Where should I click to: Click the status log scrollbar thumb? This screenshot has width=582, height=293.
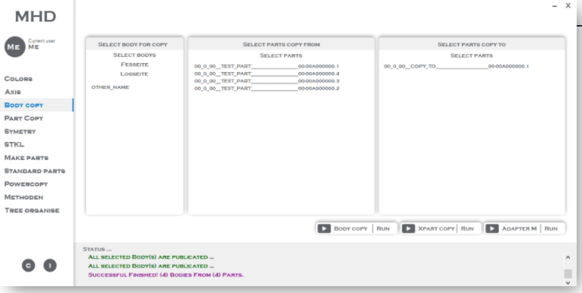pyautogui.click(x=568, y=274)
